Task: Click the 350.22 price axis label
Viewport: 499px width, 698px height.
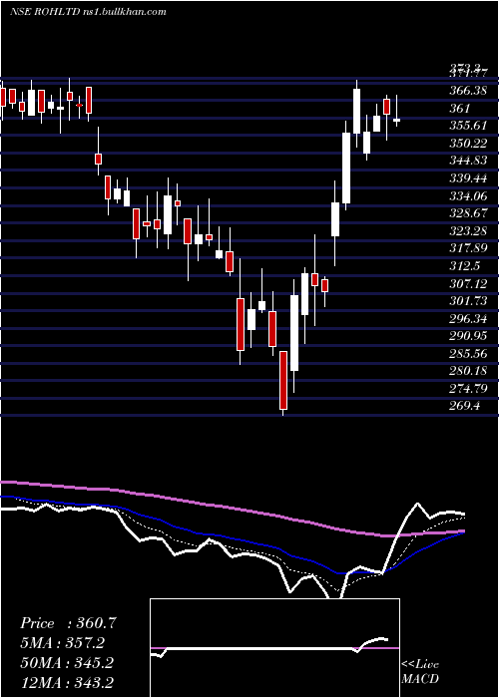Action: [x=469, y=144]
